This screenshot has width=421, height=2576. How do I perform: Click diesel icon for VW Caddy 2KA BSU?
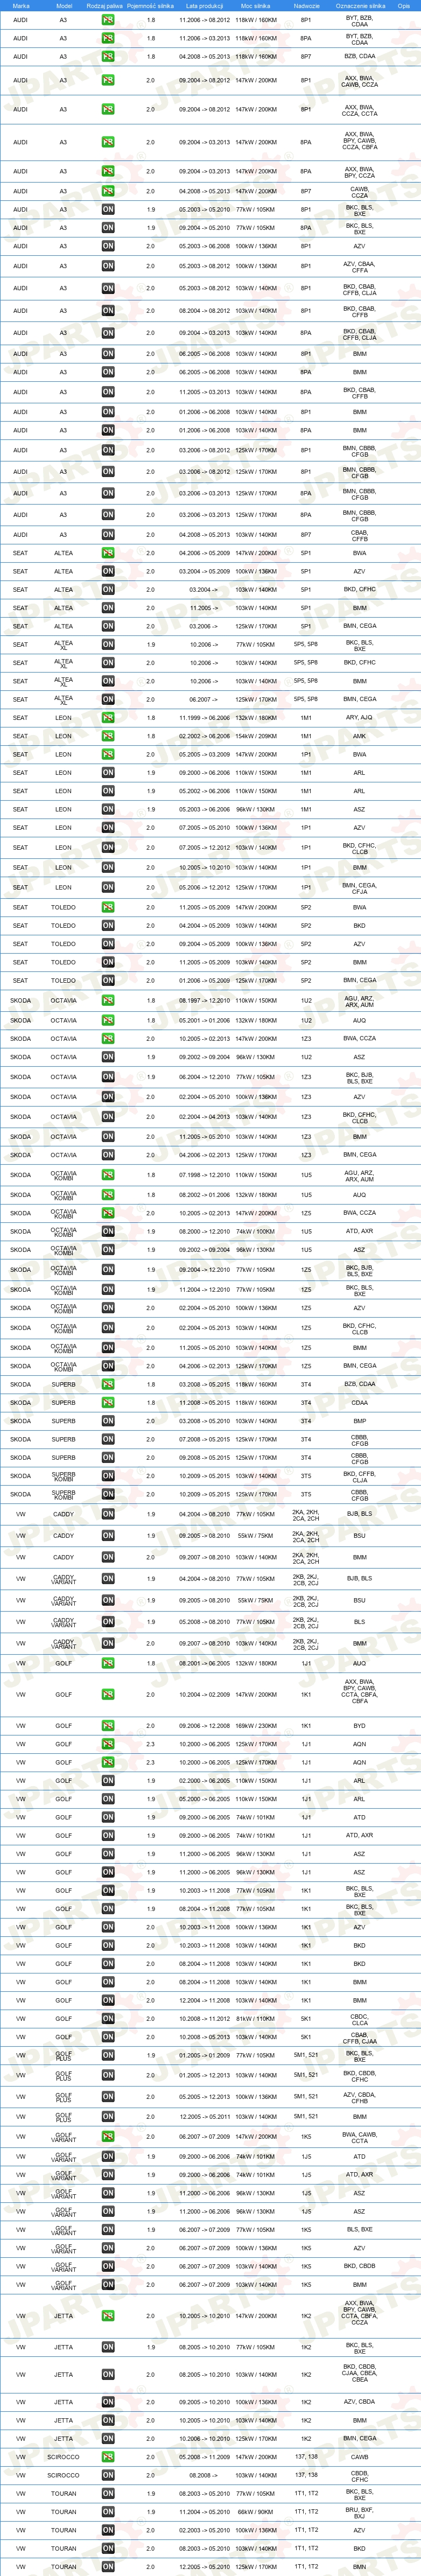click(x=108, y=1536)
